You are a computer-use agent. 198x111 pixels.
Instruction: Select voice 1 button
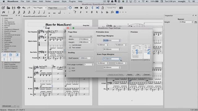click(x=117, y=12)
